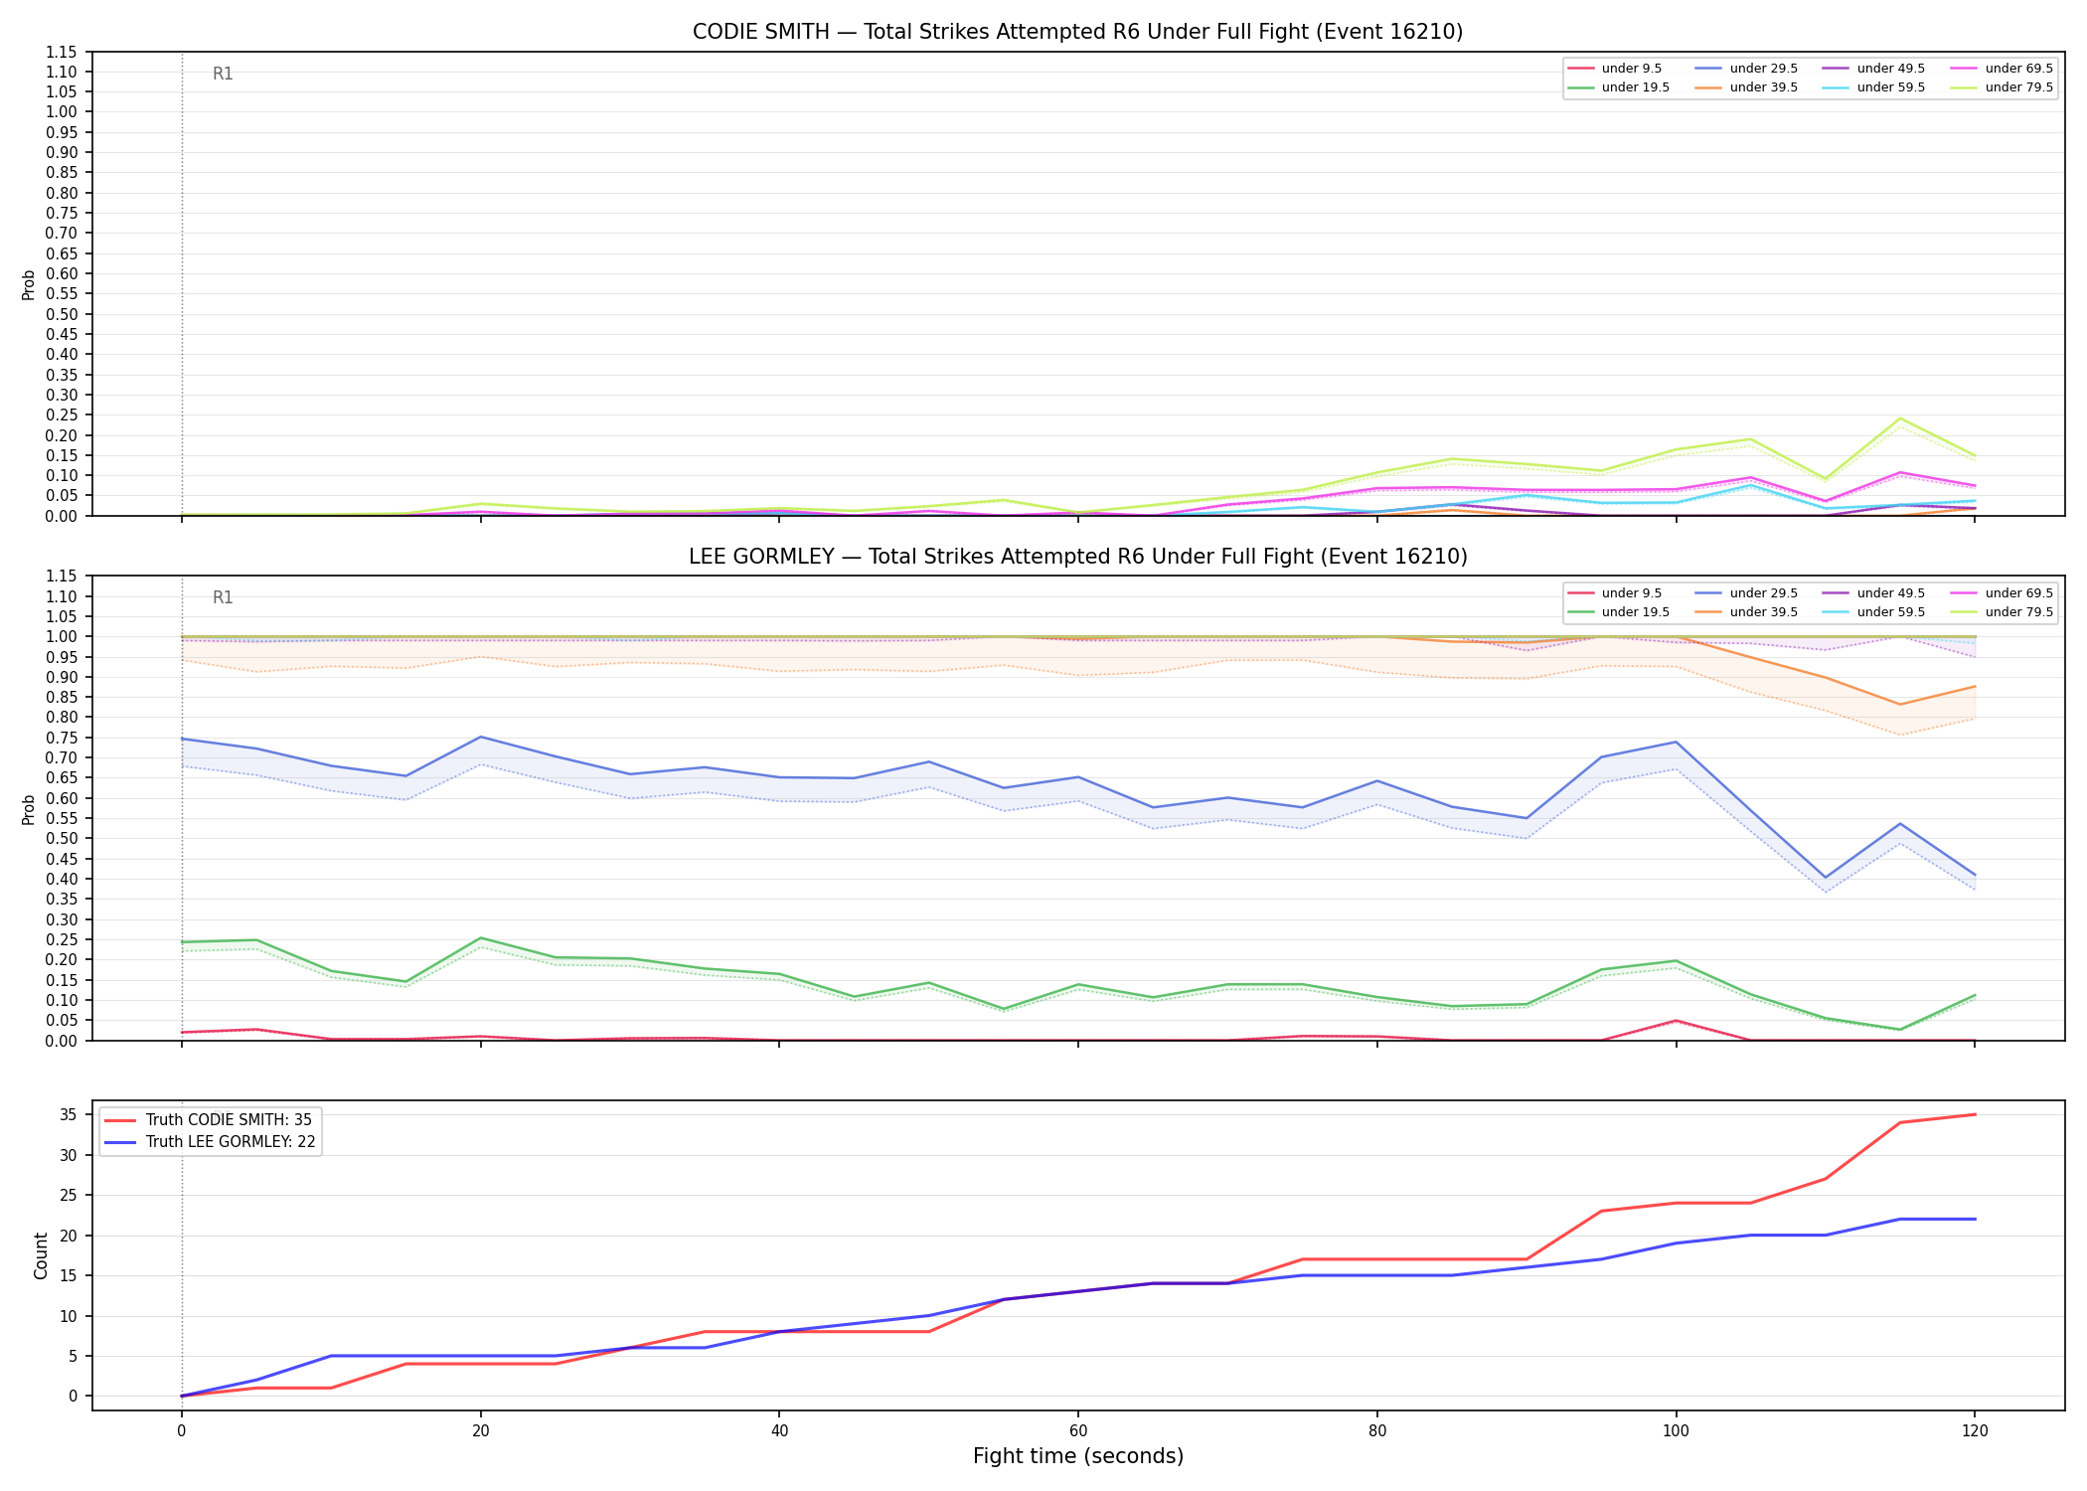2087x1491 pixels.
Task: Click x-axis tick label '100'
Action: pyautogui.click(x=1676, y=1431)
